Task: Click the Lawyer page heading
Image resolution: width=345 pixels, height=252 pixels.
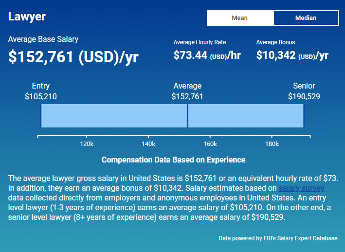Action: pos(27,17)
